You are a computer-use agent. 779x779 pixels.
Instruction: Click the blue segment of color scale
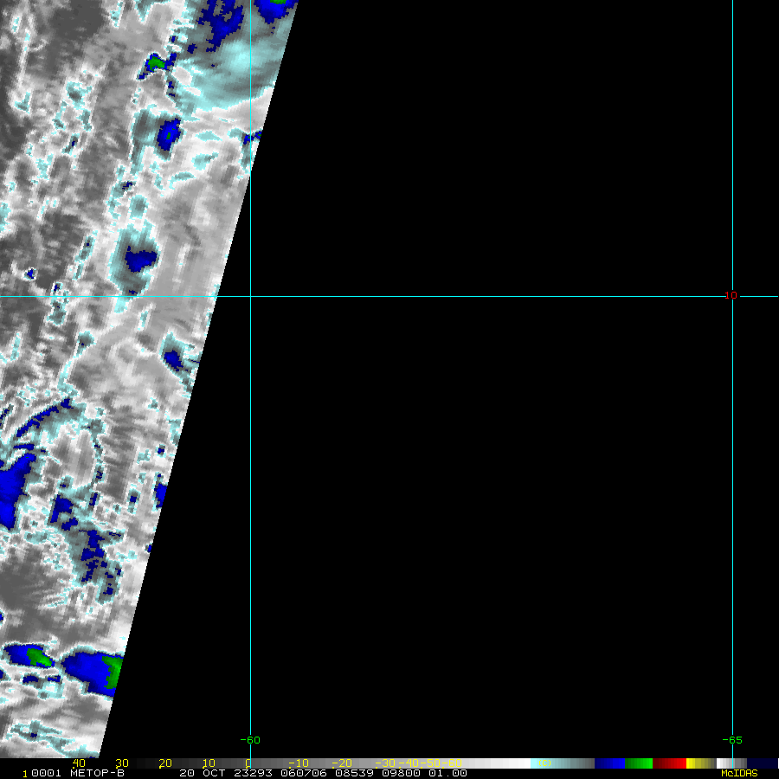click(609, 763)
